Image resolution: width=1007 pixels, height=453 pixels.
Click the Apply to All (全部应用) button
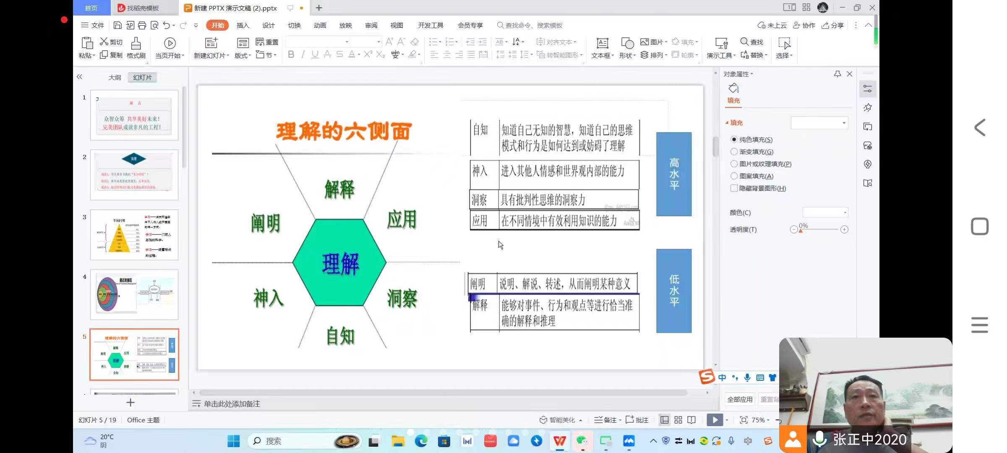pyautogui.click(x=739, y=399)
